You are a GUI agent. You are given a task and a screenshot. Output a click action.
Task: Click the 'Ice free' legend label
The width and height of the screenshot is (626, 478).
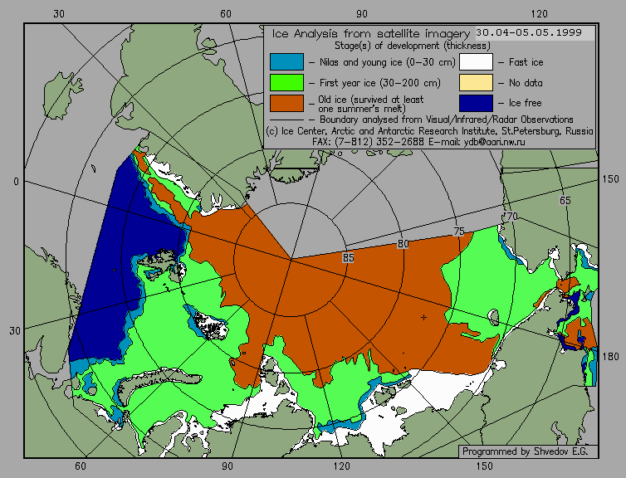click(x=525, y=103)
